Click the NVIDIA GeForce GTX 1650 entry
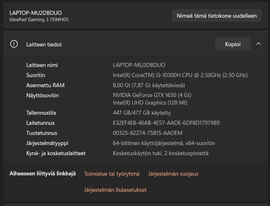The image size is (270, 206). [x=152, y=95]
